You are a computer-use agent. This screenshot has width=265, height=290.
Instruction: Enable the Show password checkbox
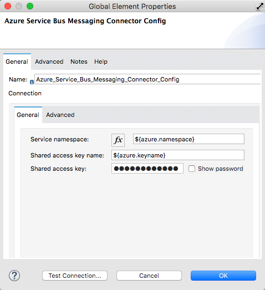tap(192, 169)
